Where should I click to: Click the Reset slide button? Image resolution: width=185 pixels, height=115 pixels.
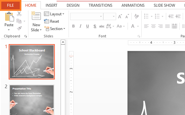tap(51, 21)
